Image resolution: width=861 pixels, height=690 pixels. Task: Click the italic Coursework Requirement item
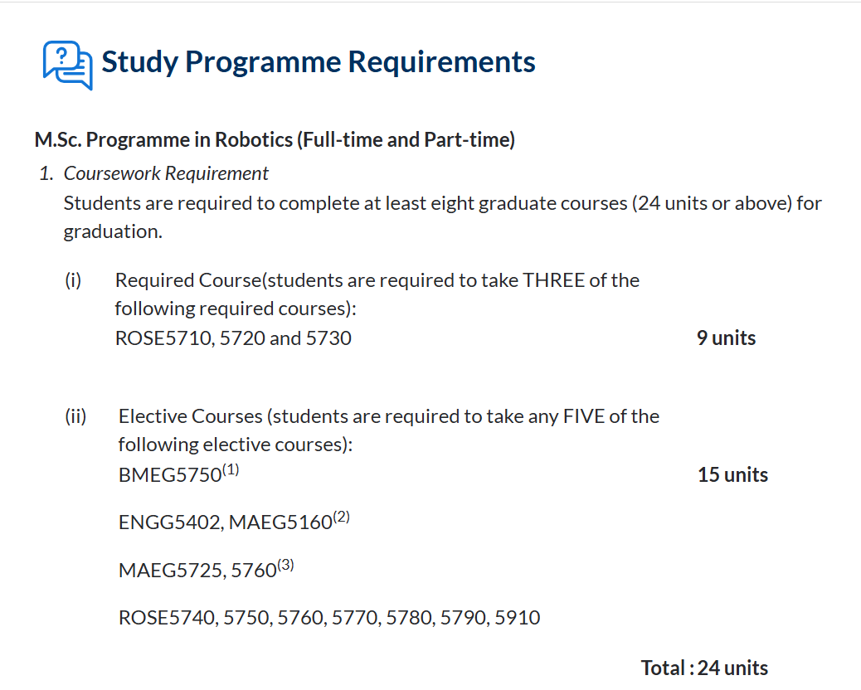pyautogui.click(x=166, y=173)
